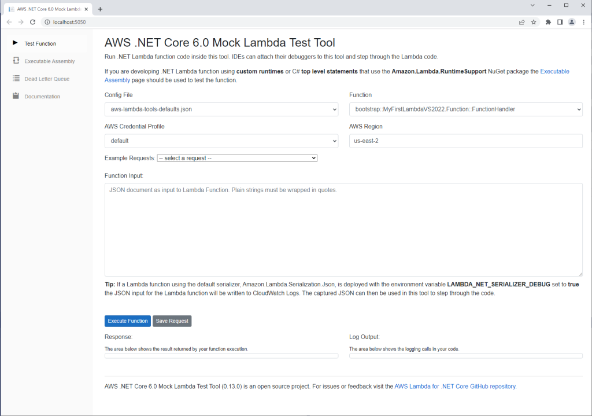Bookmark the page using the star icon

pyautogui.click(x=533, y=21)
